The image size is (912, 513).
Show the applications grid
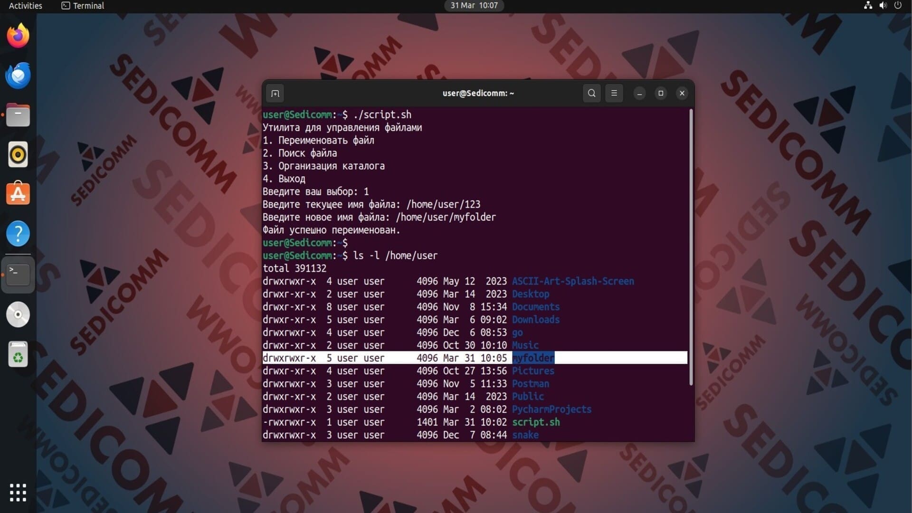(x=18, y=493)
